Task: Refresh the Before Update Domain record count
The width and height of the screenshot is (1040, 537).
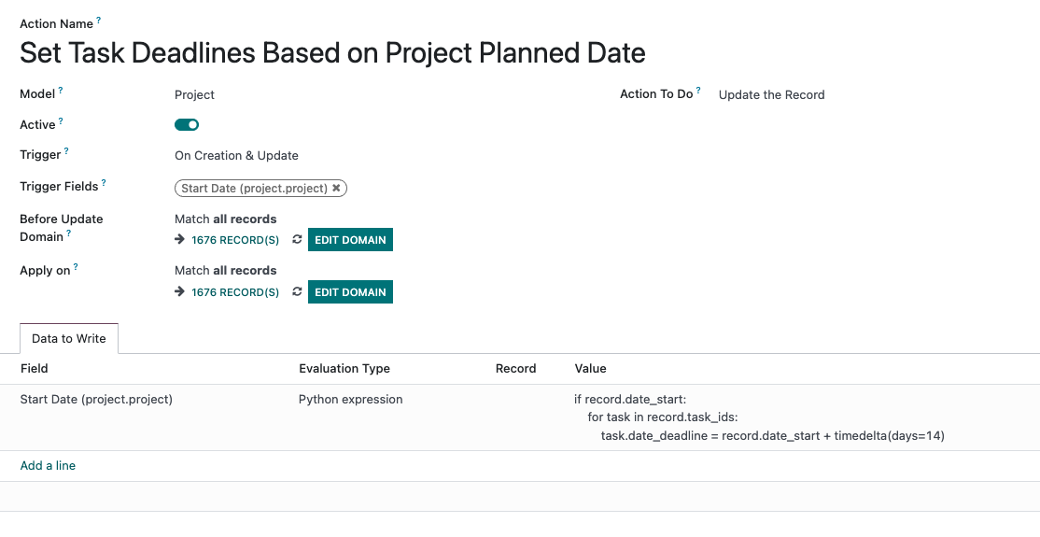Action: 297,240
